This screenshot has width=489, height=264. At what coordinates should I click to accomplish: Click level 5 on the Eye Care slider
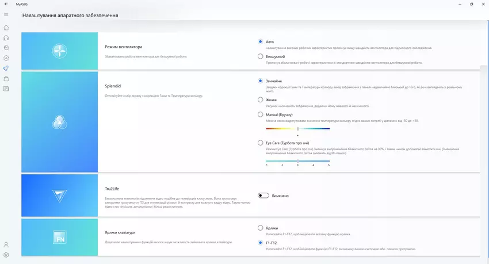328,160
